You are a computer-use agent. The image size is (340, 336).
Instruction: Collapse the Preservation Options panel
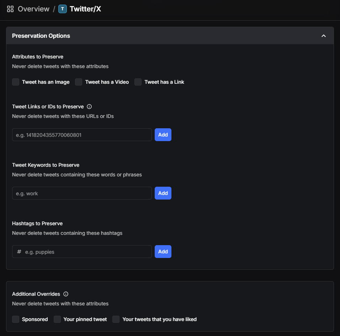[324, 36]
